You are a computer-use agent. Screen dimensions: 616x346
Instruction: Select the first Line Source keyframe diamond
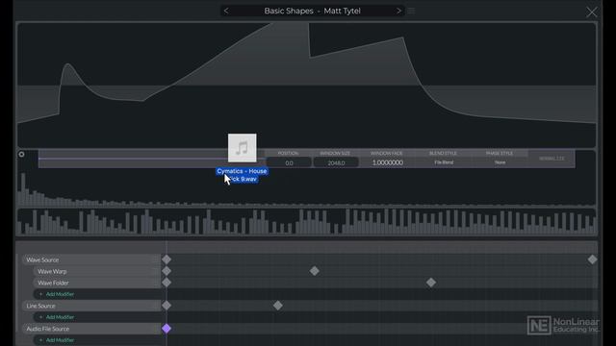167,306
